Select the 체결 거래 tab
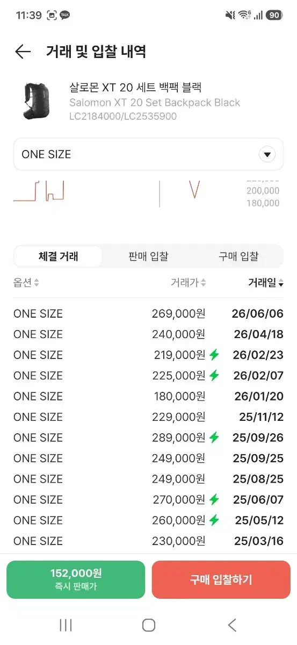This screenshot has width=297, height=645. [58, 256]
